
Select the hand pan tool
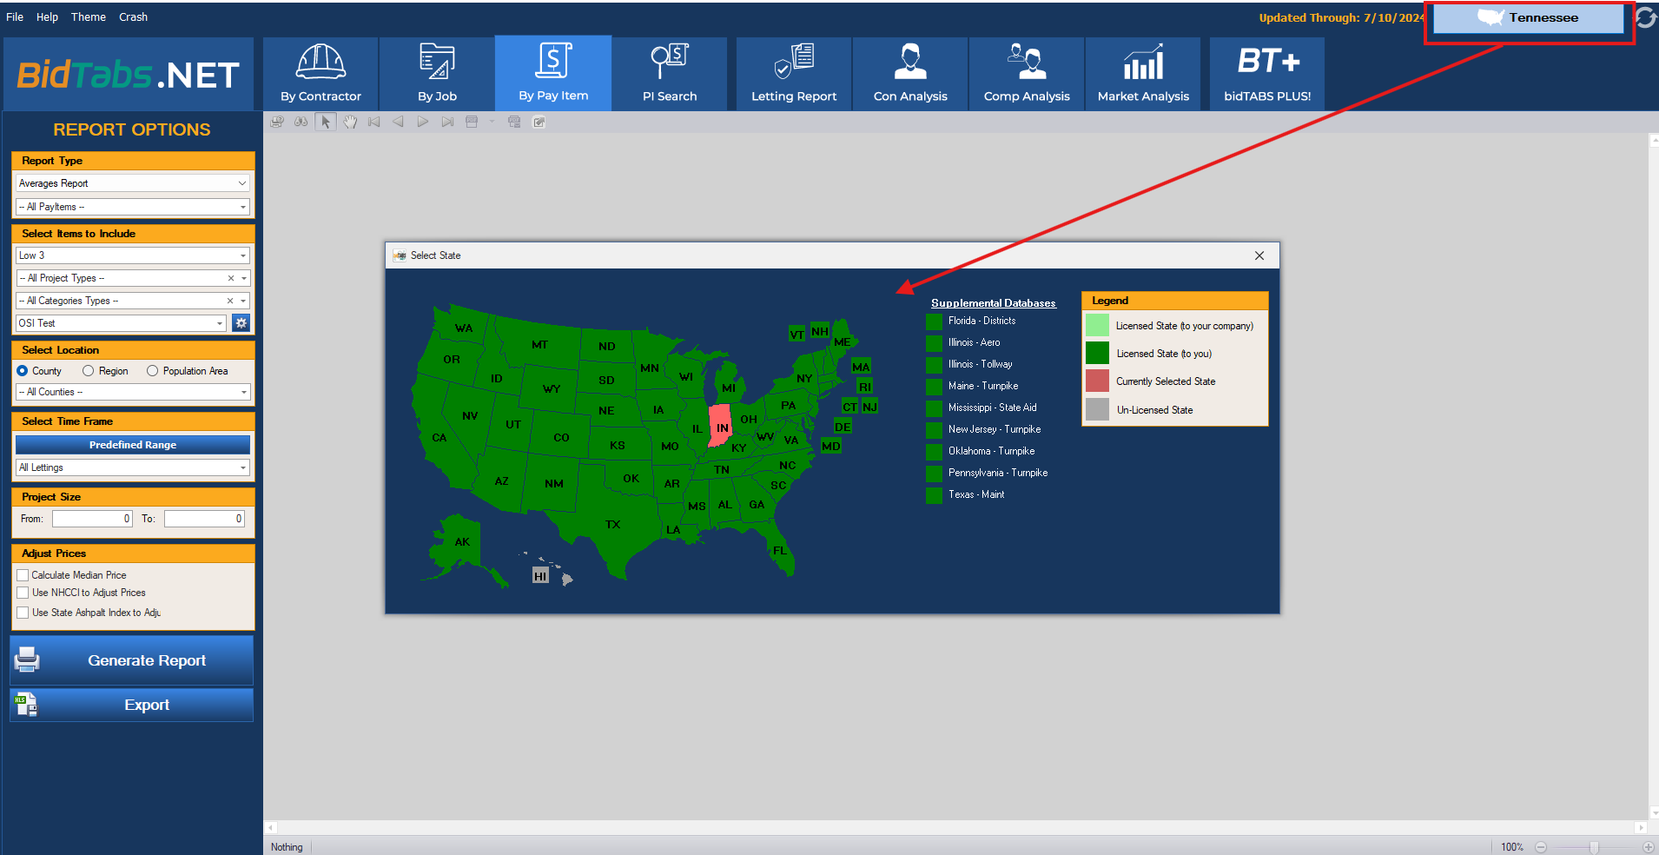click(350, 122)
